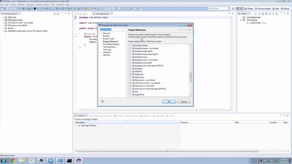The image size is (292, 164).
Task: Check the MyBOM project checkbox
Action: [130, 72]
